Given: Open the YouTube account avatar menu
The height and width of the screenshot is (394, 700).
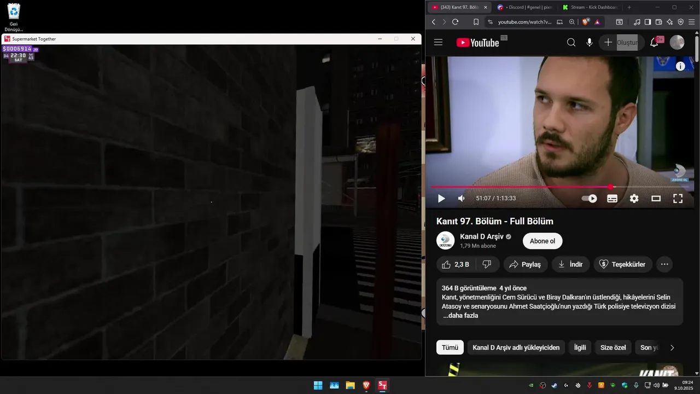Looking at the screenshot, I should pyautogui.click(x=677, y=43).
